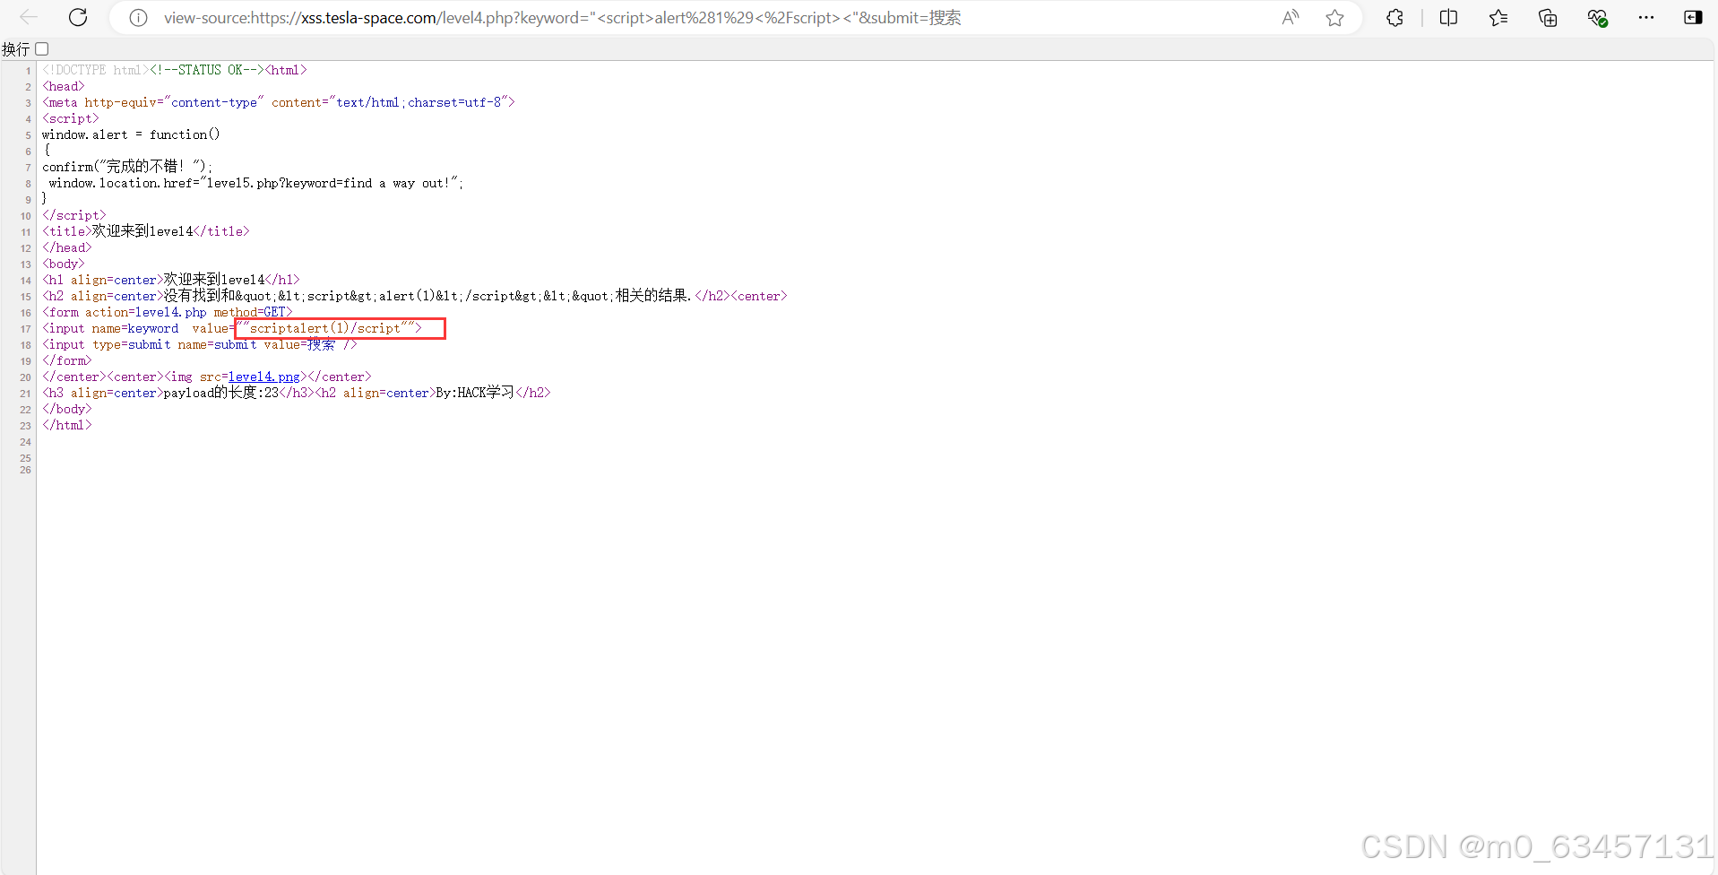Reload the page with refresh icon
Image resolution: width=1718 pixels, height=875 pixels.
tap(78, 17)
